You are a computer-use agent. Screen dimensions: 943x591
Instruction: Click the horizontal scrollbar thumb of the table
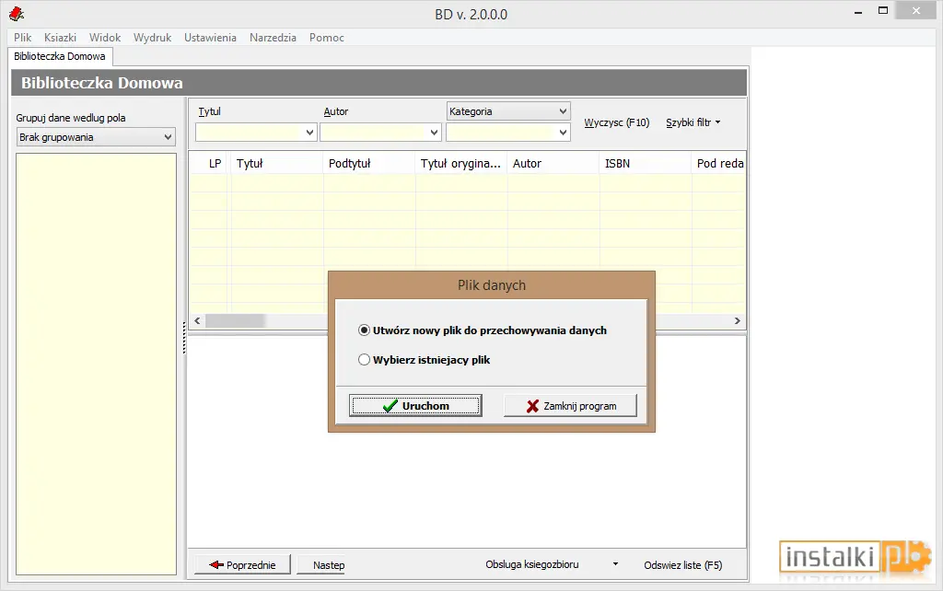pos(235,321)
